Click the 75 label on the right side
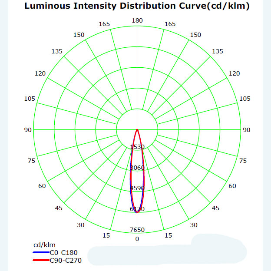The height and width of the screenshot is (271, 271). tap(243, 161)
